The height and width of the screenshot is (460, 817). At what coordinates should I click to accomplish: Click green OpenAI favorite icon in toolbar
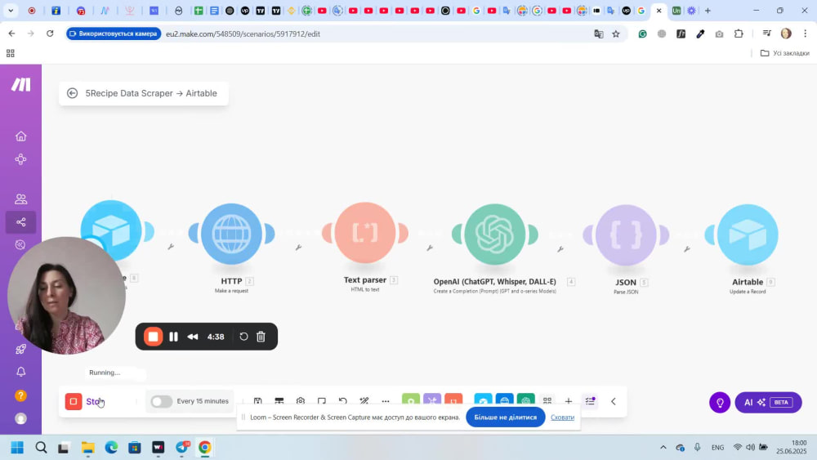[525, 400]
